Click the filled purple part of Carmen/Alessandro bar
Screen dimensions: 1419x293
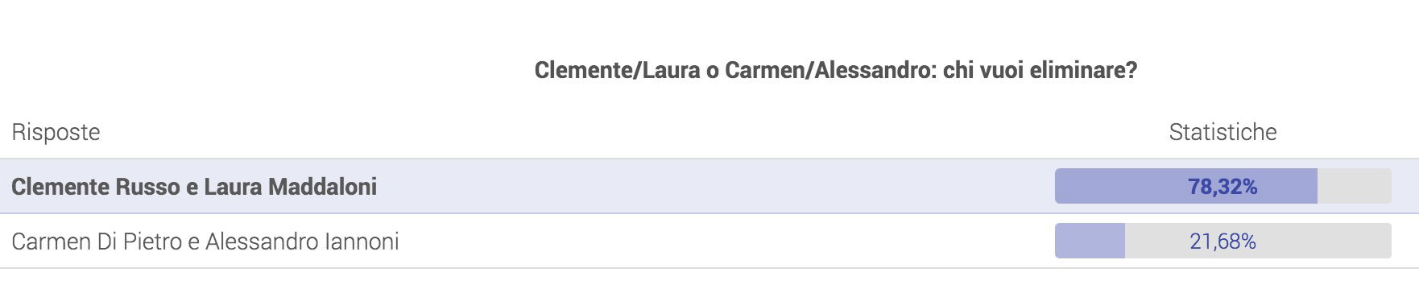1090,241
